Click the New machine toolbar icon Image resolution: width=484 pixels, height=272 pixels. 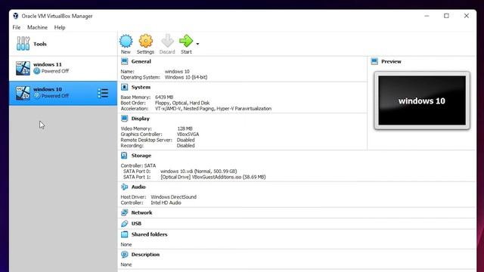(126, 41)
